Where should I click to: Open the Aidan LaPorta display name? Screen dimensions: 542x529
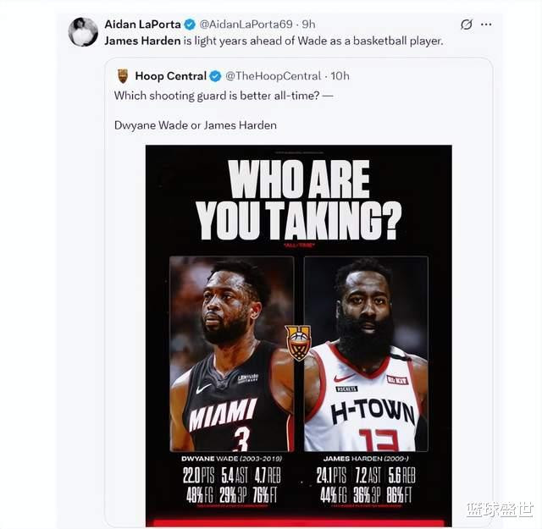pos(142,25)
